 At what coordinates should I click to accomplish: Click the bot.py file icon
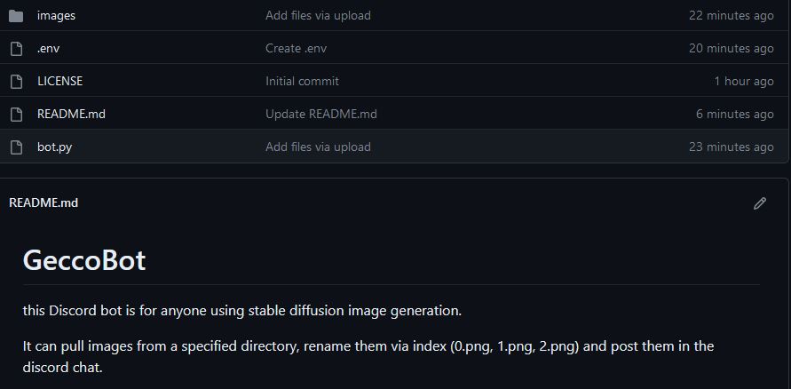click(x=15, y=147)
